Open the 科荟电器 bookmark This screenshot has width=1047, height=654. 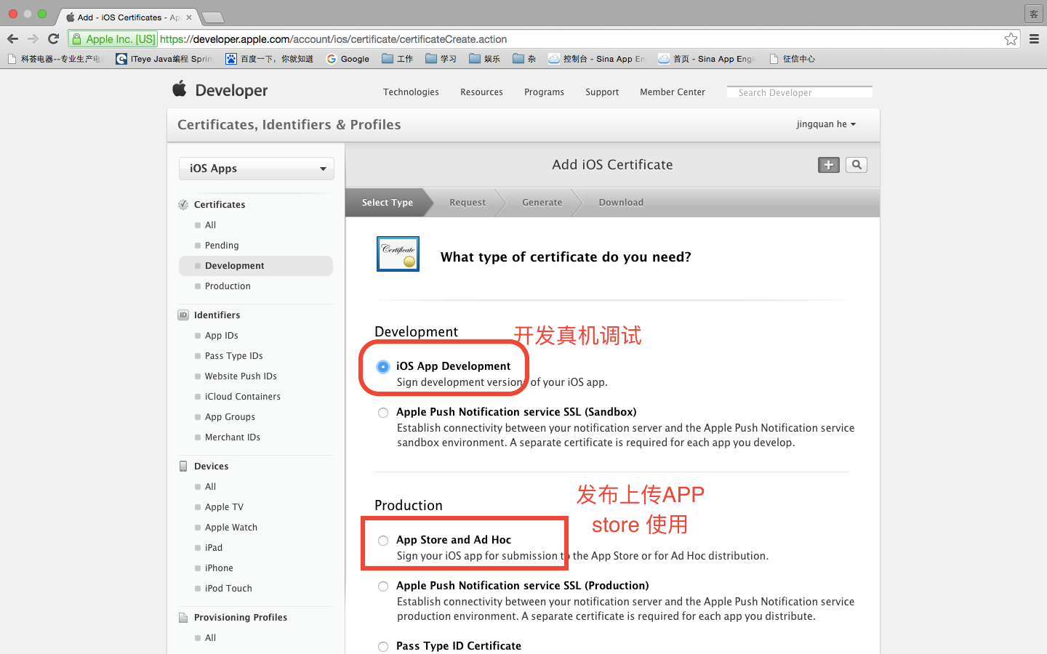click(x=56, y=59)
